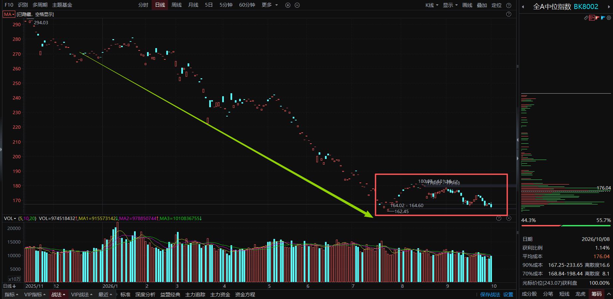The image size is (613, 299).
Task: Click 保存战法 link
Action: (x=490, y=294)
